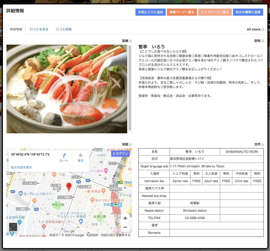Zoom out using the map minus icon

point(125,227)
